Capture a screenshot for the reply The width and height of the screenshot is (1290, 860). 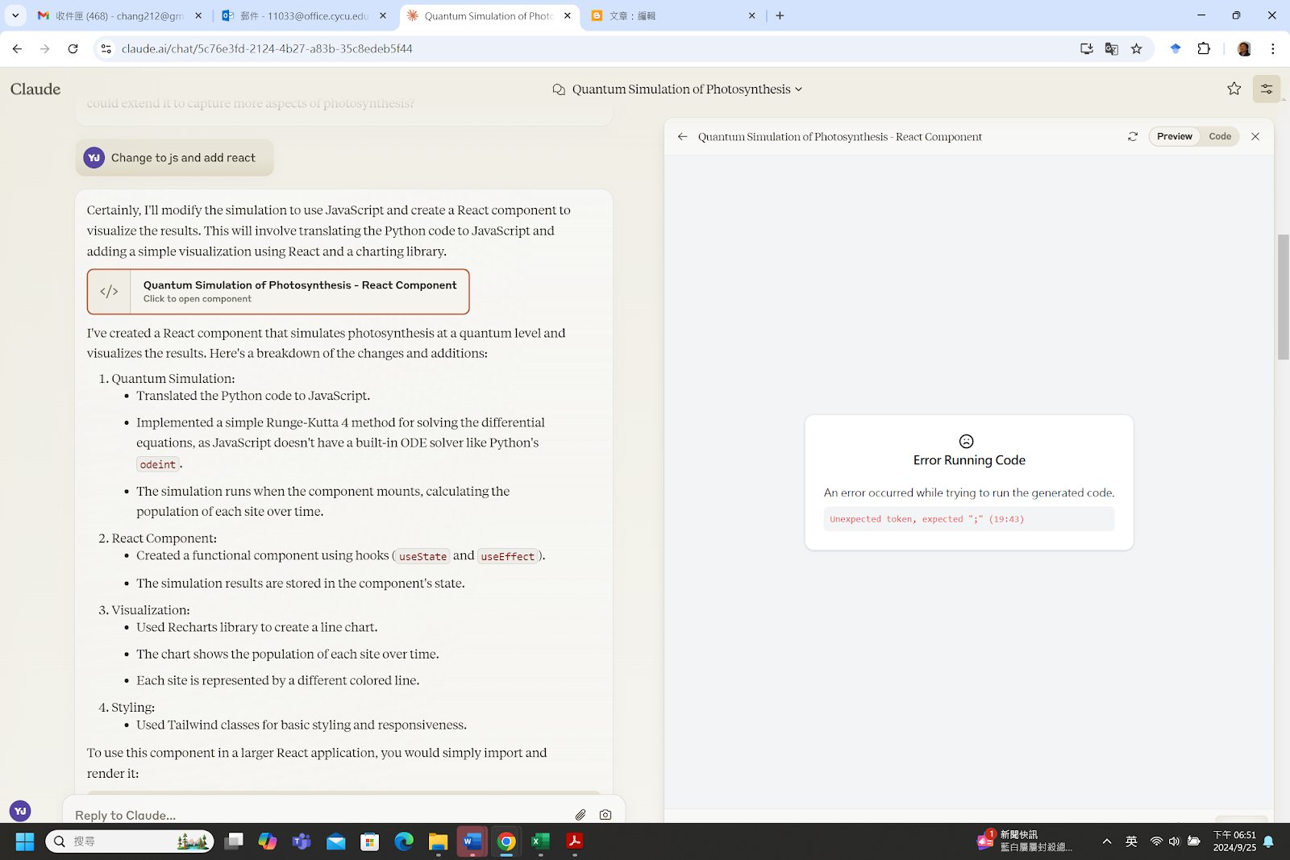(605, 815)
